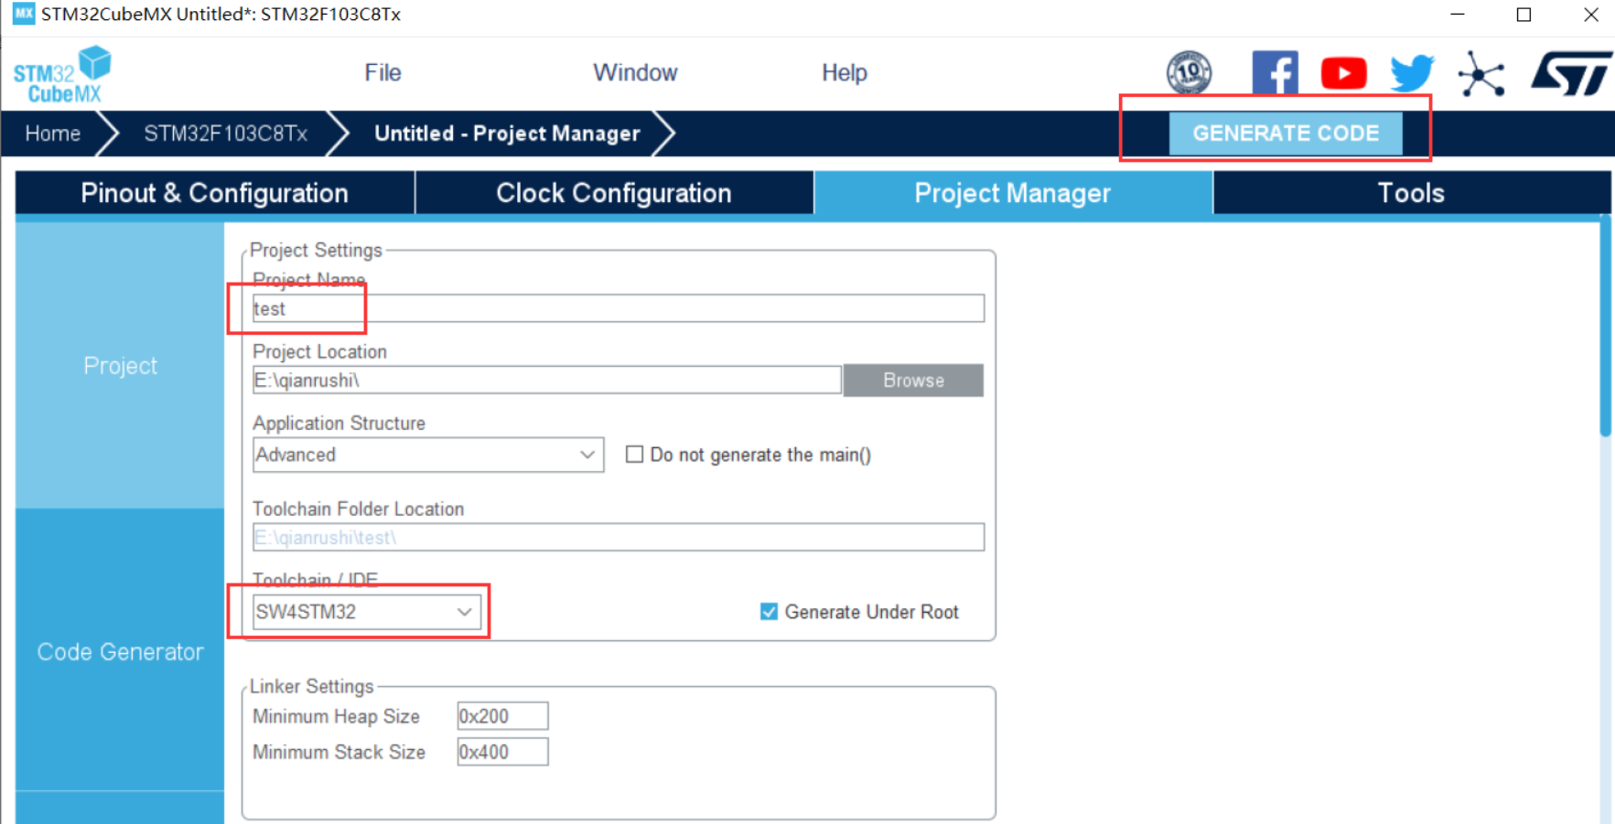
Task: Click the ST community network star icon
Action: pyautogui.click(x=1481, y=73)
